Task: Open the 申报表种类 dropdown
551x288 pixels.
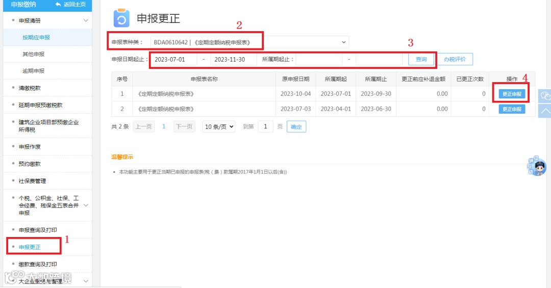Action: [249, 42]
